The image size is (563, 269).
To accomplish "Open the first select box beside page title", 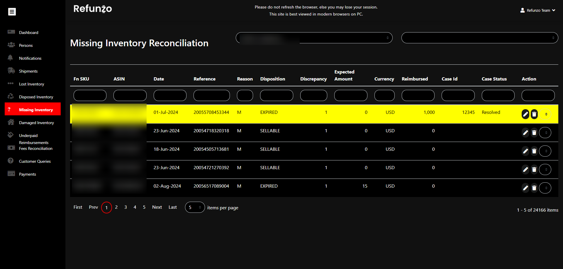I will coord(314,38).
